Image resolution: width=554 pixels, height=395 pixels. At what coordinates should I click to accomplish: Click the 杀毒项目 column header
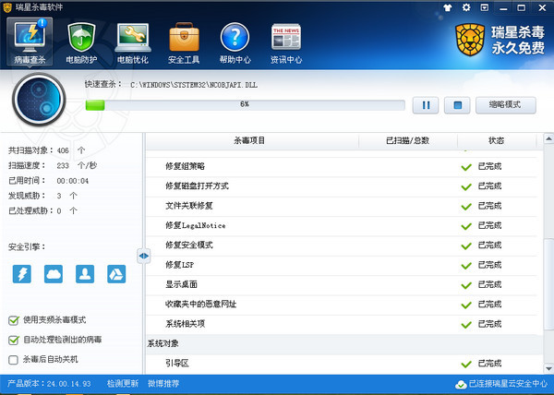(249, 140)
